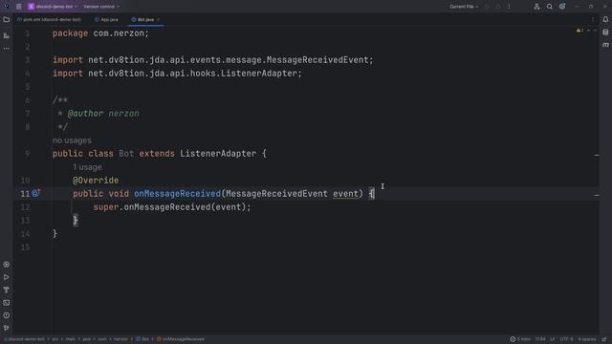Viewport: 612px width, 344px height.
Task: Click the Code With Me icon
Action: 536,7
